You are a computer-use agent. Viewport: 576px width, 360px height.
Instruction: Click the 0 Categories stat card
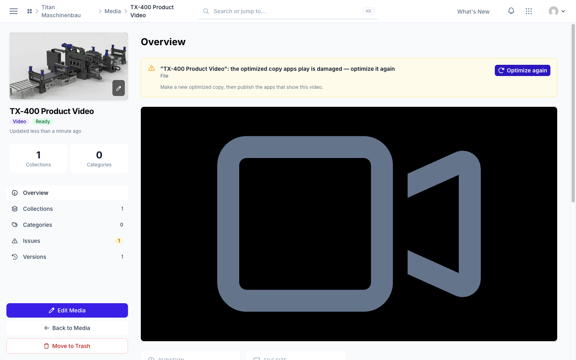99,158
